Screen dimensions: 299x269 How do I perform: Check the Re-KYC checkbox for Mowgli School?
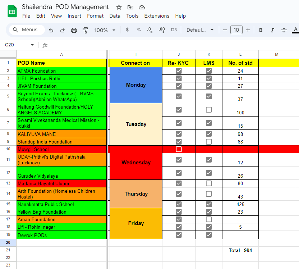pyautogui.click(x=179, y=149)
